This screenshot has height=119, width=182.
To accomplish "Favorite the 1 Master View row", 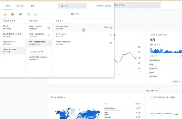I will (x=111, y=28).
